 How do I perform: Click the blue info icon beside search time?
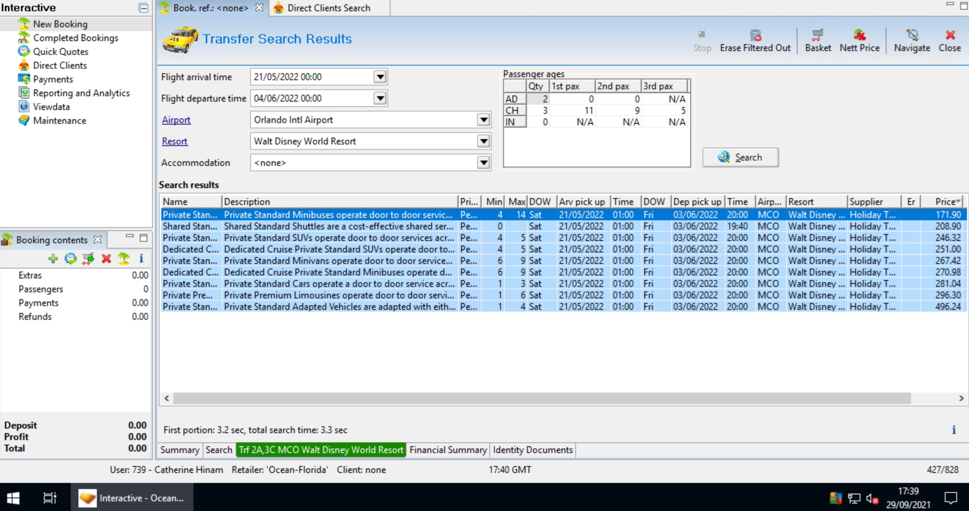point(954,430)
